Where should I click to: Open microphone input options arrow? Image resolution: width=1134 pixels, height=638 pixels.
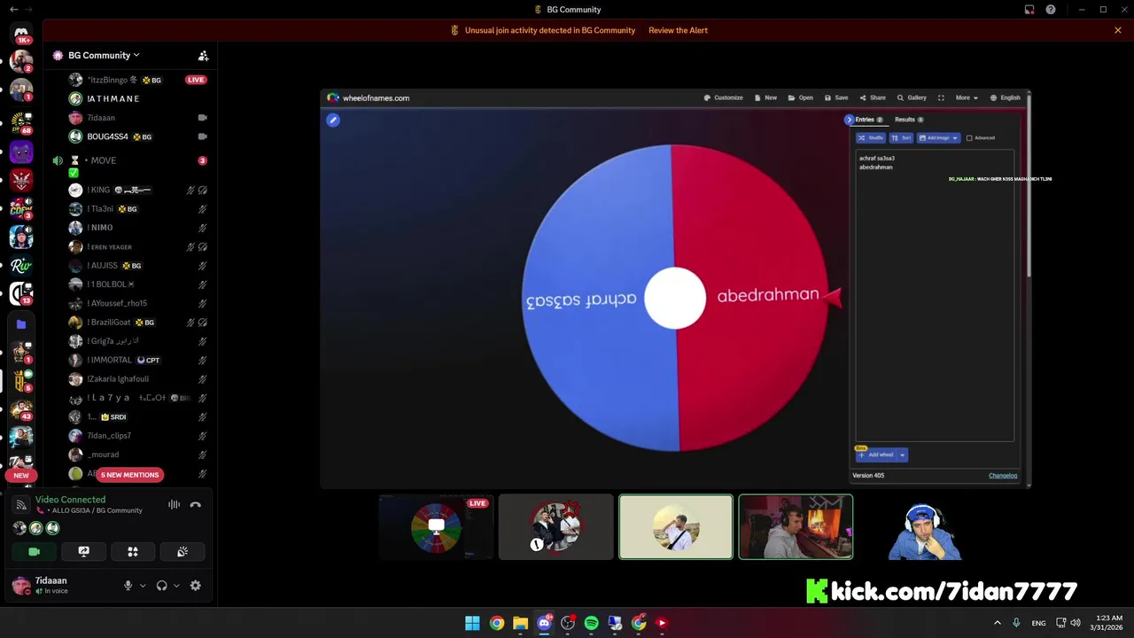point(142,586)
